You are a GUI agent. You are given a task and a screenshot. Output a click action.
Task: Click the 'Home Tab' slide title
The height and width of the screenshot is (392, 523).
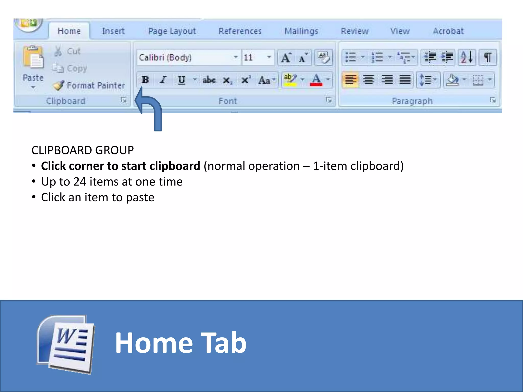181,343
